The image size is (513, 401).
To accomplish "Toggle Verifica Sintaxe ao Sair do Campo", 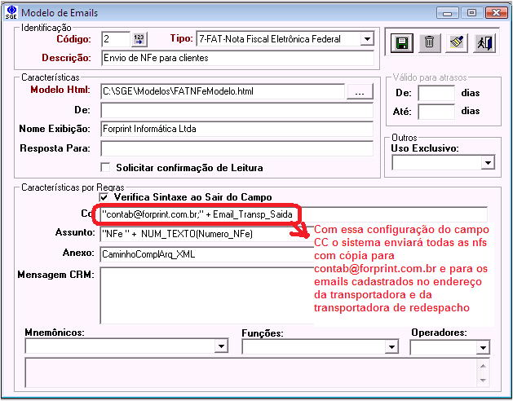I will (104, 197).
